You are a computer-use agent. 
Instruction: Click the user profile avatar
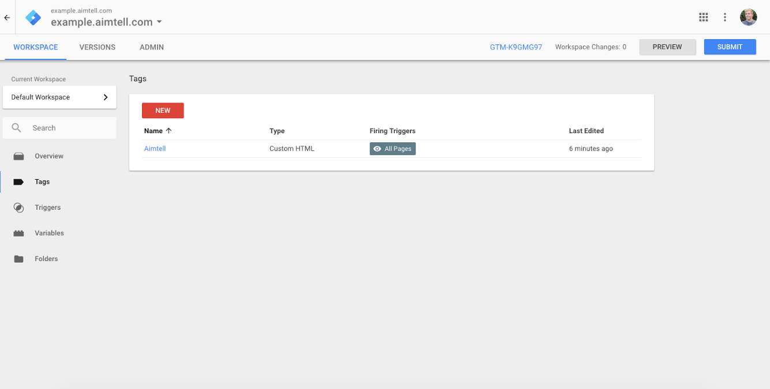[x=748, y=17]
